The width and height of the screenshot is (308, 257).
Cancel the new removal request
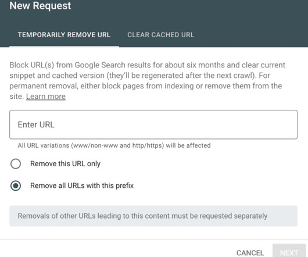click(x=250, y=253)
